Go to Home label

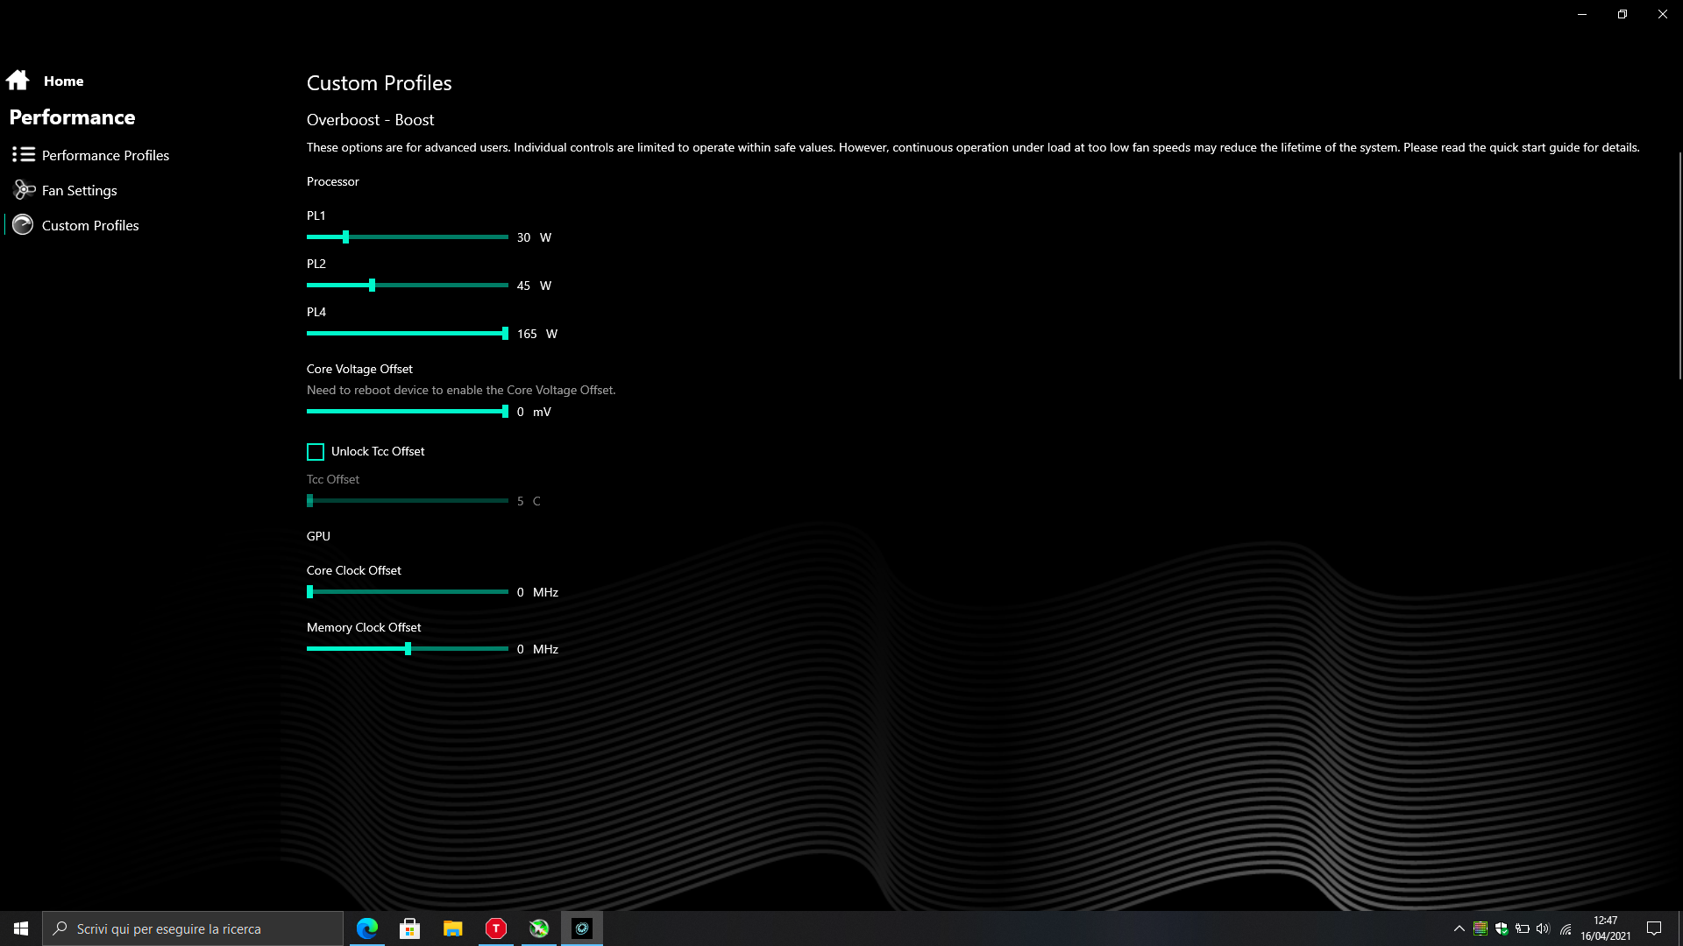point(64,81)
